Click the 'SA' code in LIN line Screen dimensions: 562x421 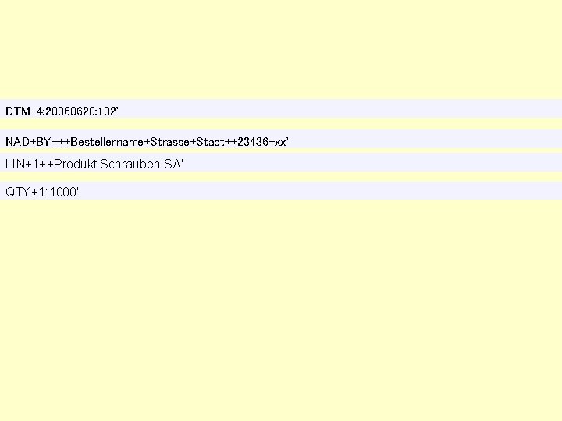point(173,164)
